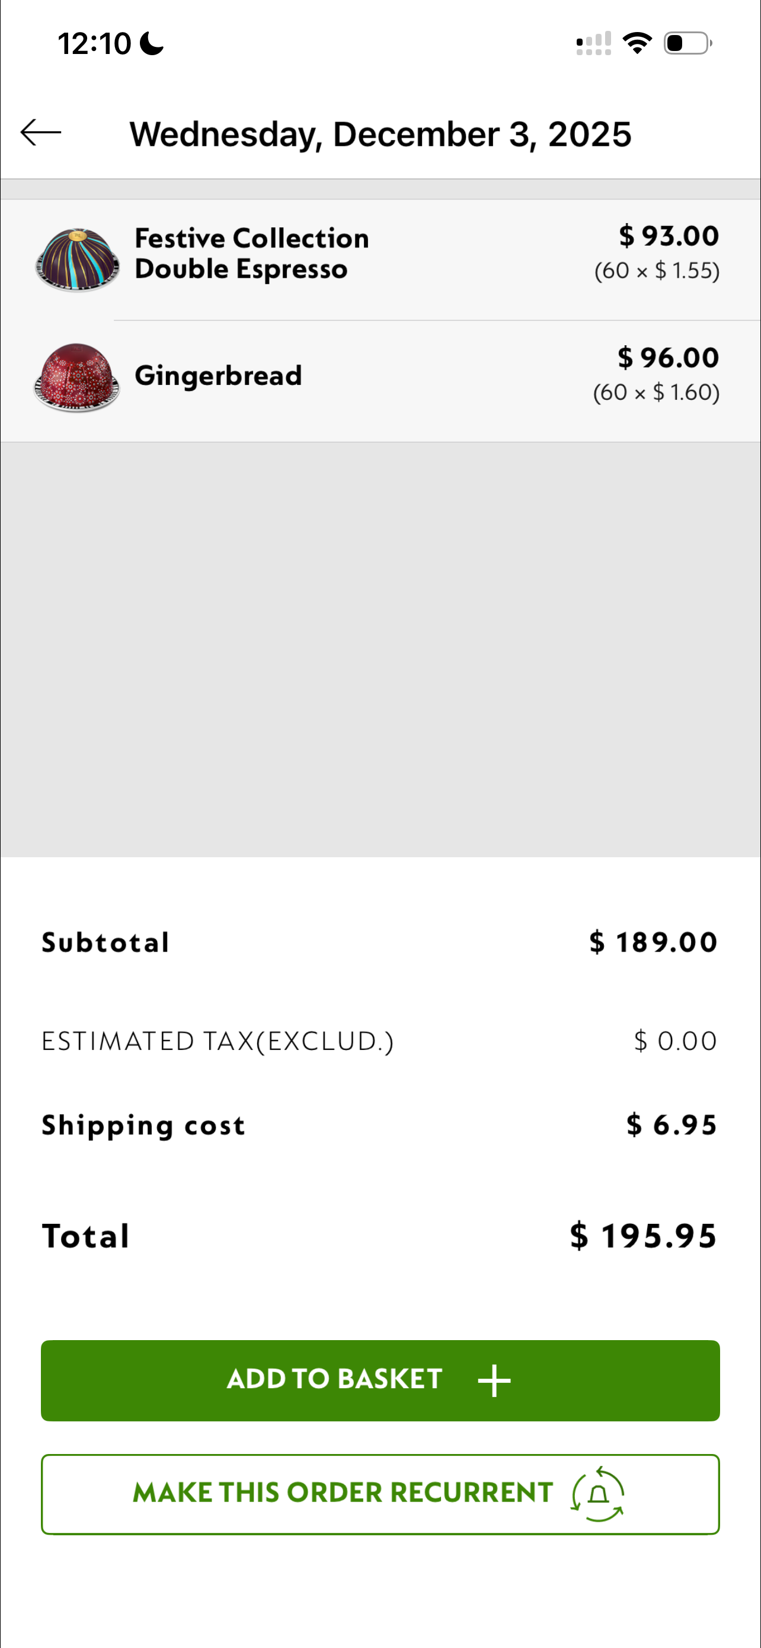Screen dimensions: 761x1648
Task: Tap the Total amount $ 195.95
Action: coord(644,1235)
